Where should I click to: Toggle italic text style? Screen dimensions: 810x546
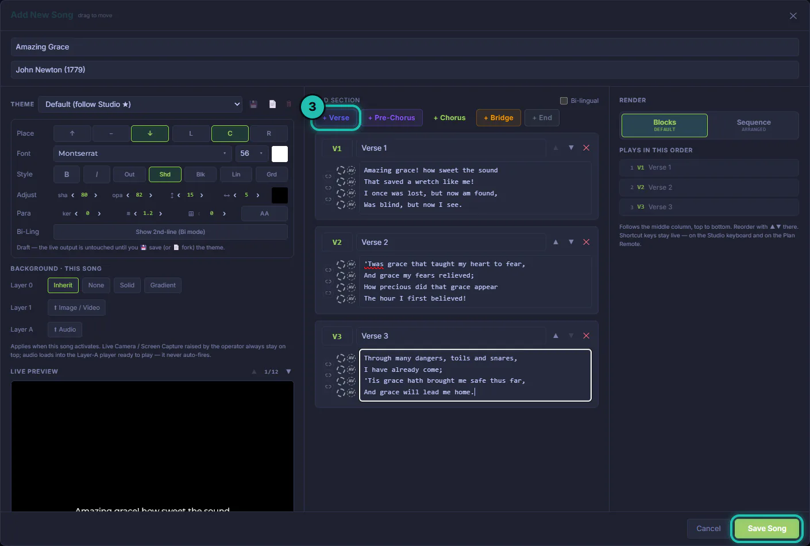point(97,174)
